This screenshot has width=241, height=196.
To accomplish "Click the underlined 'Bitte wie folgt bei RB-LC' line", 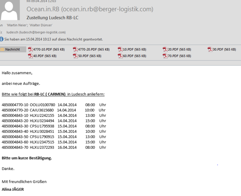I will tap(53, 94).
